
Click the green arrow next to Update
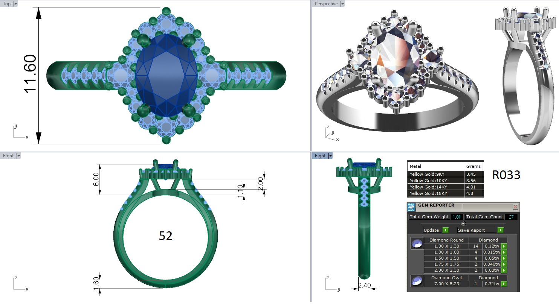point(446,230)
